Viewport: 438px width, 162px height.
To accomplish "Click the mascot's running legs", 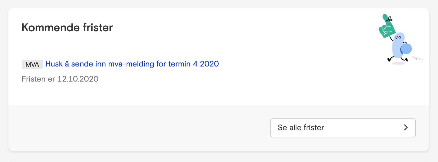I will coord(397,59).
